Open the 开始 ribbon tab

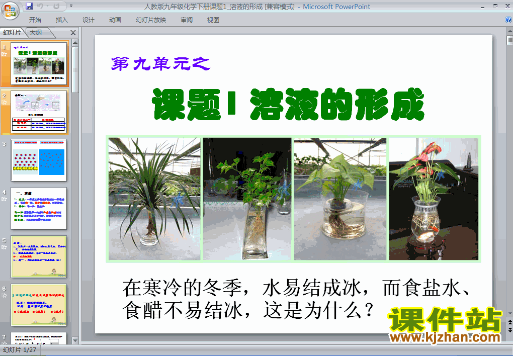click(35, 20)
